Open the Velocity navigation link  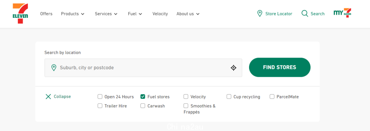pos(160,14)
